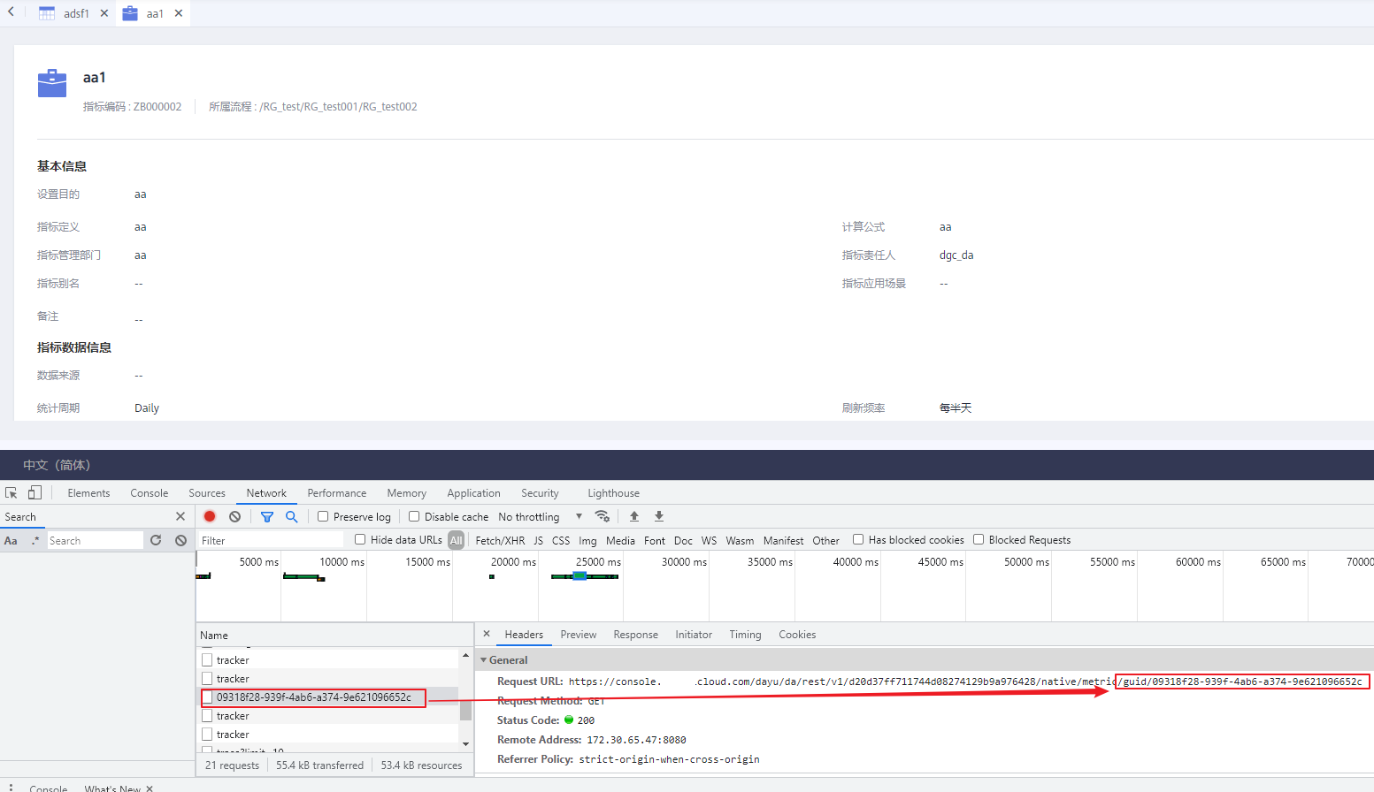Filter requests by Wasm
Viewport: 1374px width, 792px height.
pyautogui.click(x=740, y=540)
